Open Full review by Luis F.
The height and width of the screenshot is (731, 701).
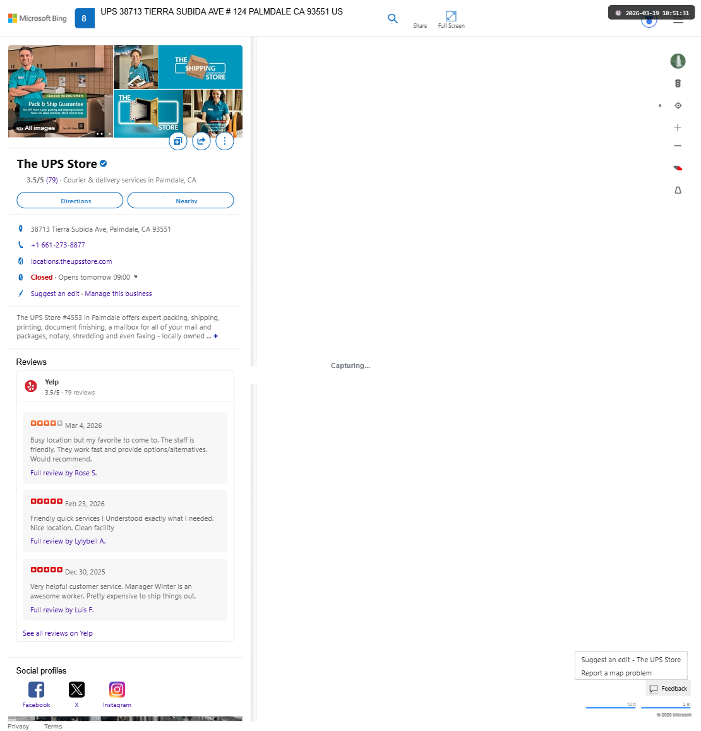pyautogui.click(x=62, y=610)
